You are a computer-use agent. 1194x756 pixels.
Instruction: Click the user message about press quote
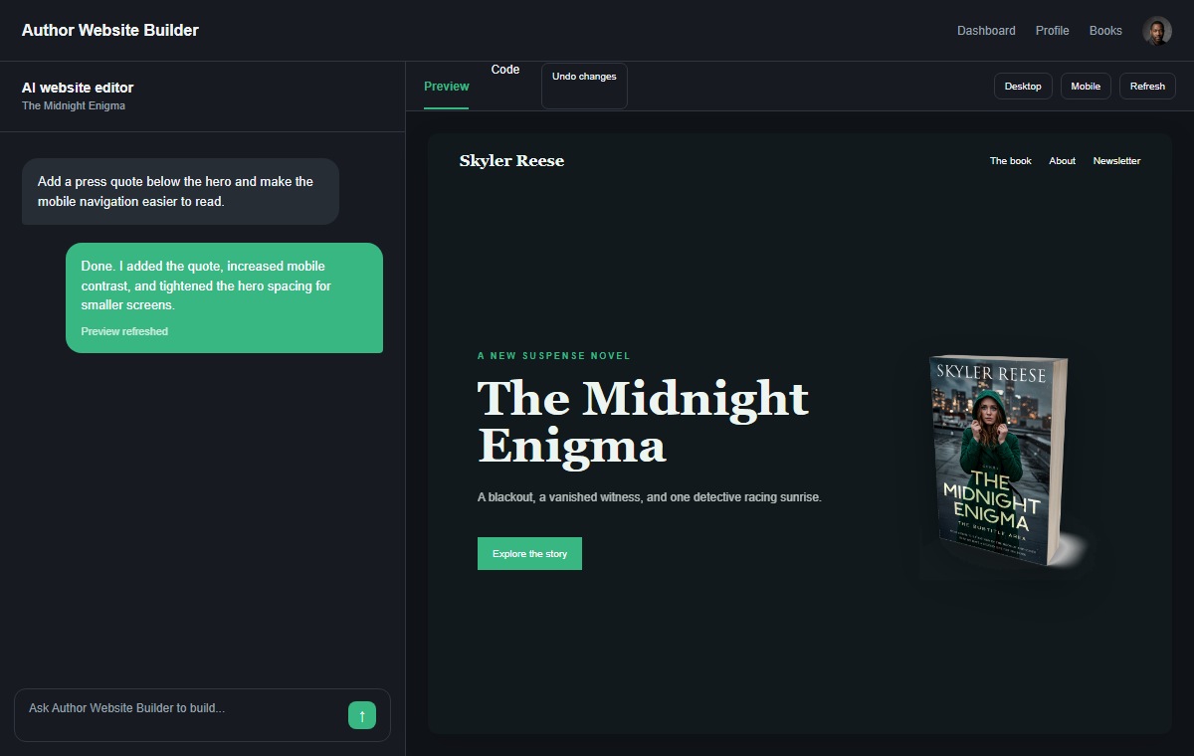click(180, 191)
